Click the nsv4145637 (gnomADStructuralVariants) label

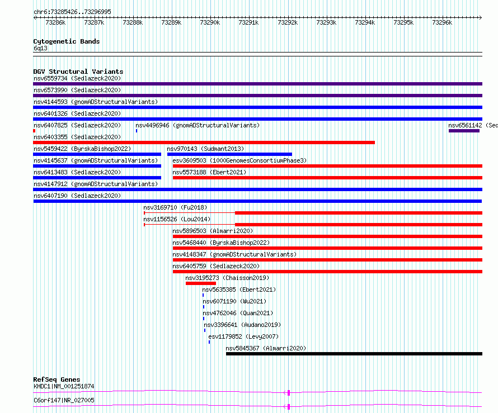point(96,160)
